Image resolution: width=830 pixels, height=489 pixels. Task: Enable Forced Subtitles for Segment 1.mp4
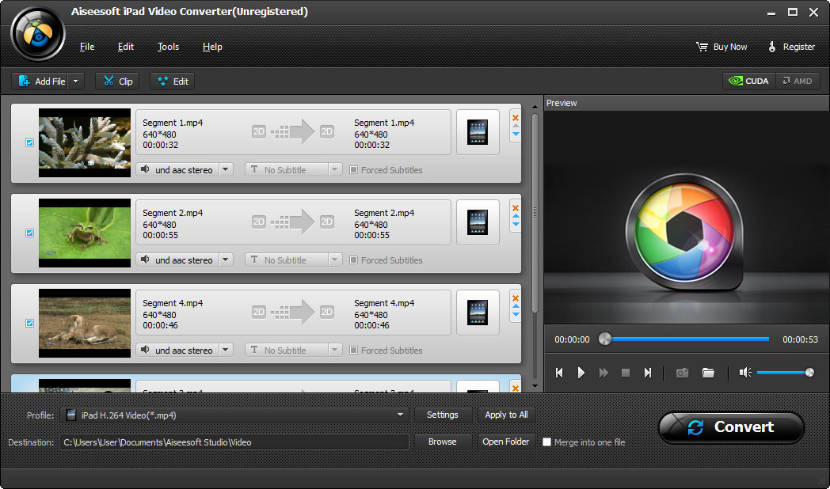(x=353, y=169)
